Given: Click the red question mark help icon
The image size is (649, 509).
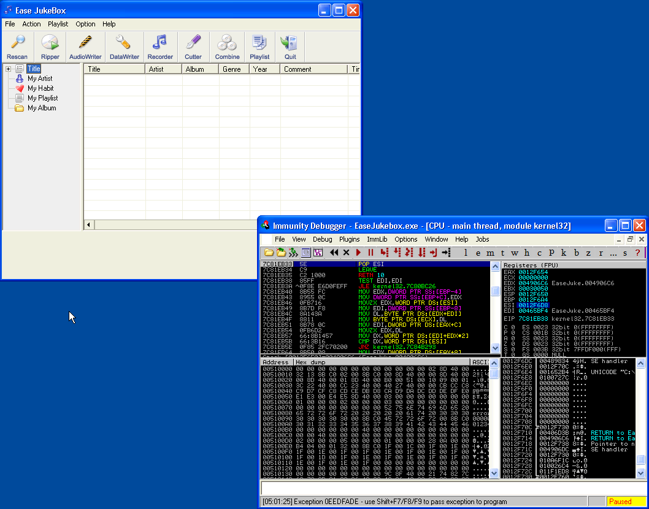Looking at the screenshot, I should pyautogui.click(x=637, y=253).
